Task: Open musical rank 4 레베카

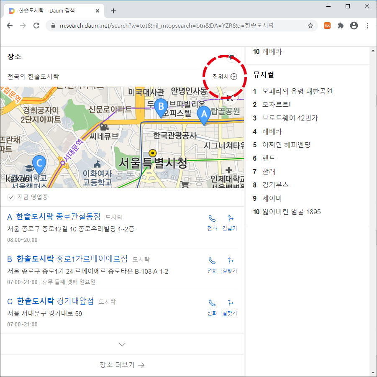Action: click(x=272, y=131)
